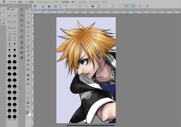Open the ファイル menu

12,2
